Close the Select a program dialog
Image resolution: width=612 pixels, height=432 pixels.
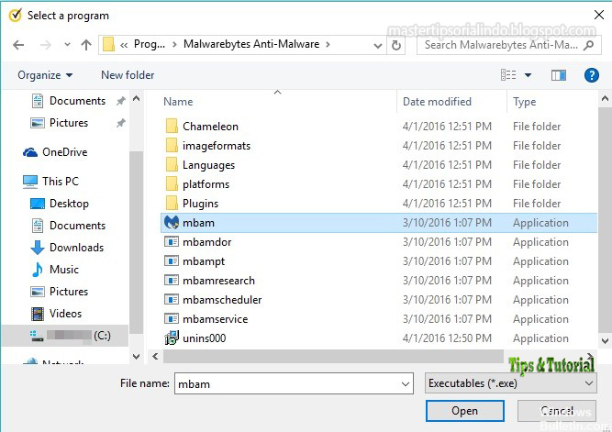click(599, 15)
